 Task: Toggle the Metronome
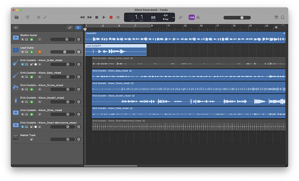198,17
